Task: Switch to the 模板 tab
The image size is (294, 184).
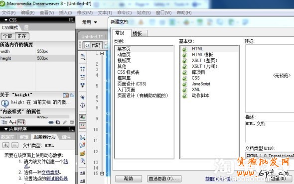Action: (x=139, y=33)
